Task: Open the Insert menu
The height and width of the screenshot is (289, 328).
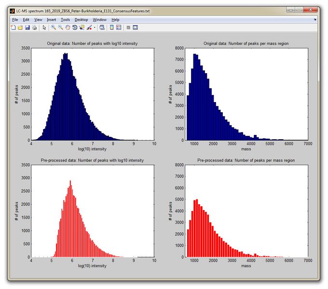Action: 51,19
